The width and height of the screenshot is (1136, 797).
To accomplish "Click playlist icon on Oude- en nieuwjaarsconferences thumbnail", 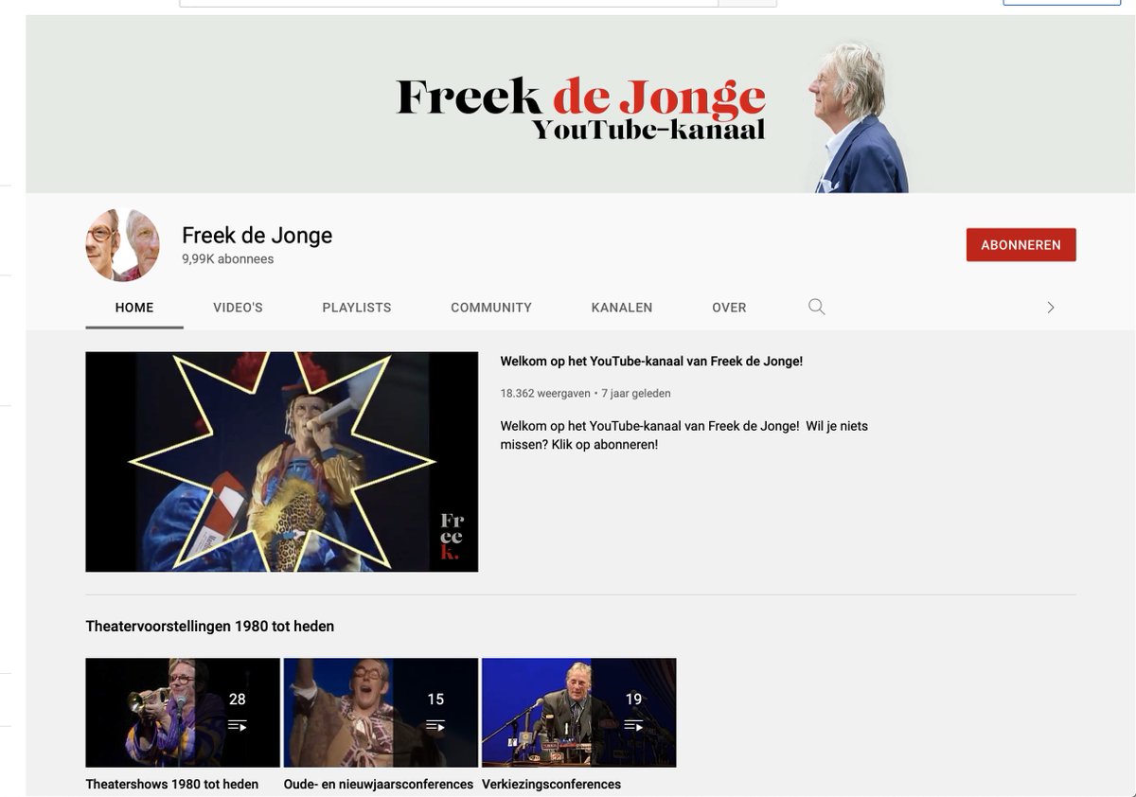I will (x=435, y=726).
